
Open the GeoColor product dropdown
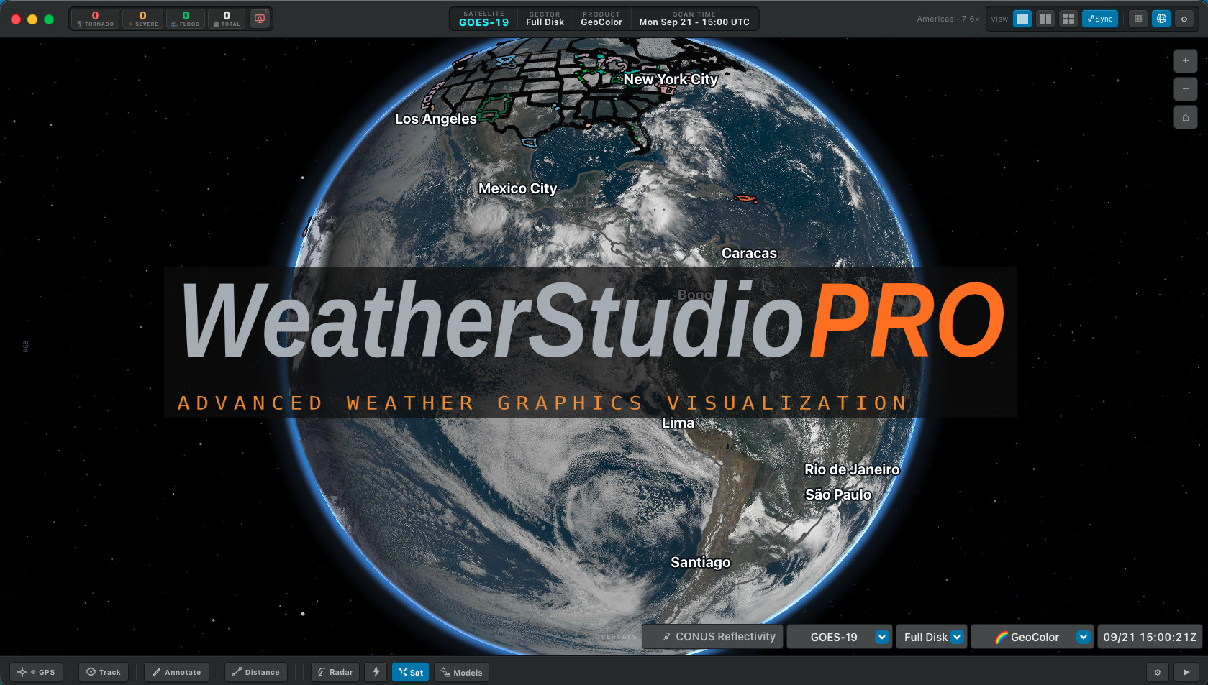pyautogui.click(x=1032, y=637)
